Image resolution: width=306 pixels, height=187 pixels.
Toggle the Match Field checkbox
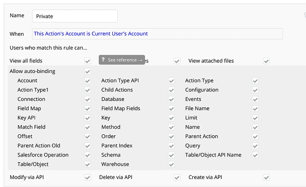(x=88, y=127)
